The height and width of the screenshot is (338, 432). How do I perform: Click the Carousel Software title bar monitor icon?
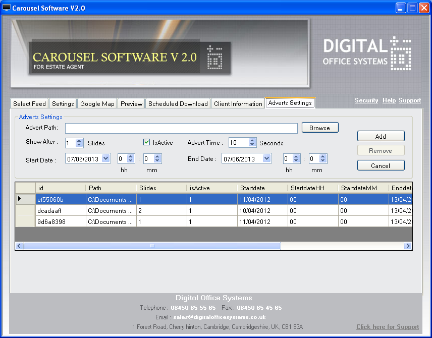(6, 8)
